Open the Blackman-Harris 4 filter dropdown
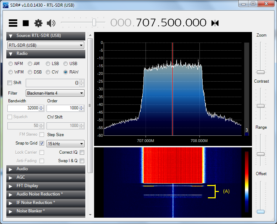This screenshot has width=277, height=224. (55, 93)
